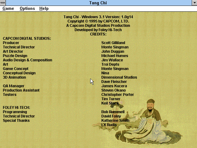This screenshot has height=148, width=197.
Task: Click the 'Programming' role label
Action: [x=15, y=112]
